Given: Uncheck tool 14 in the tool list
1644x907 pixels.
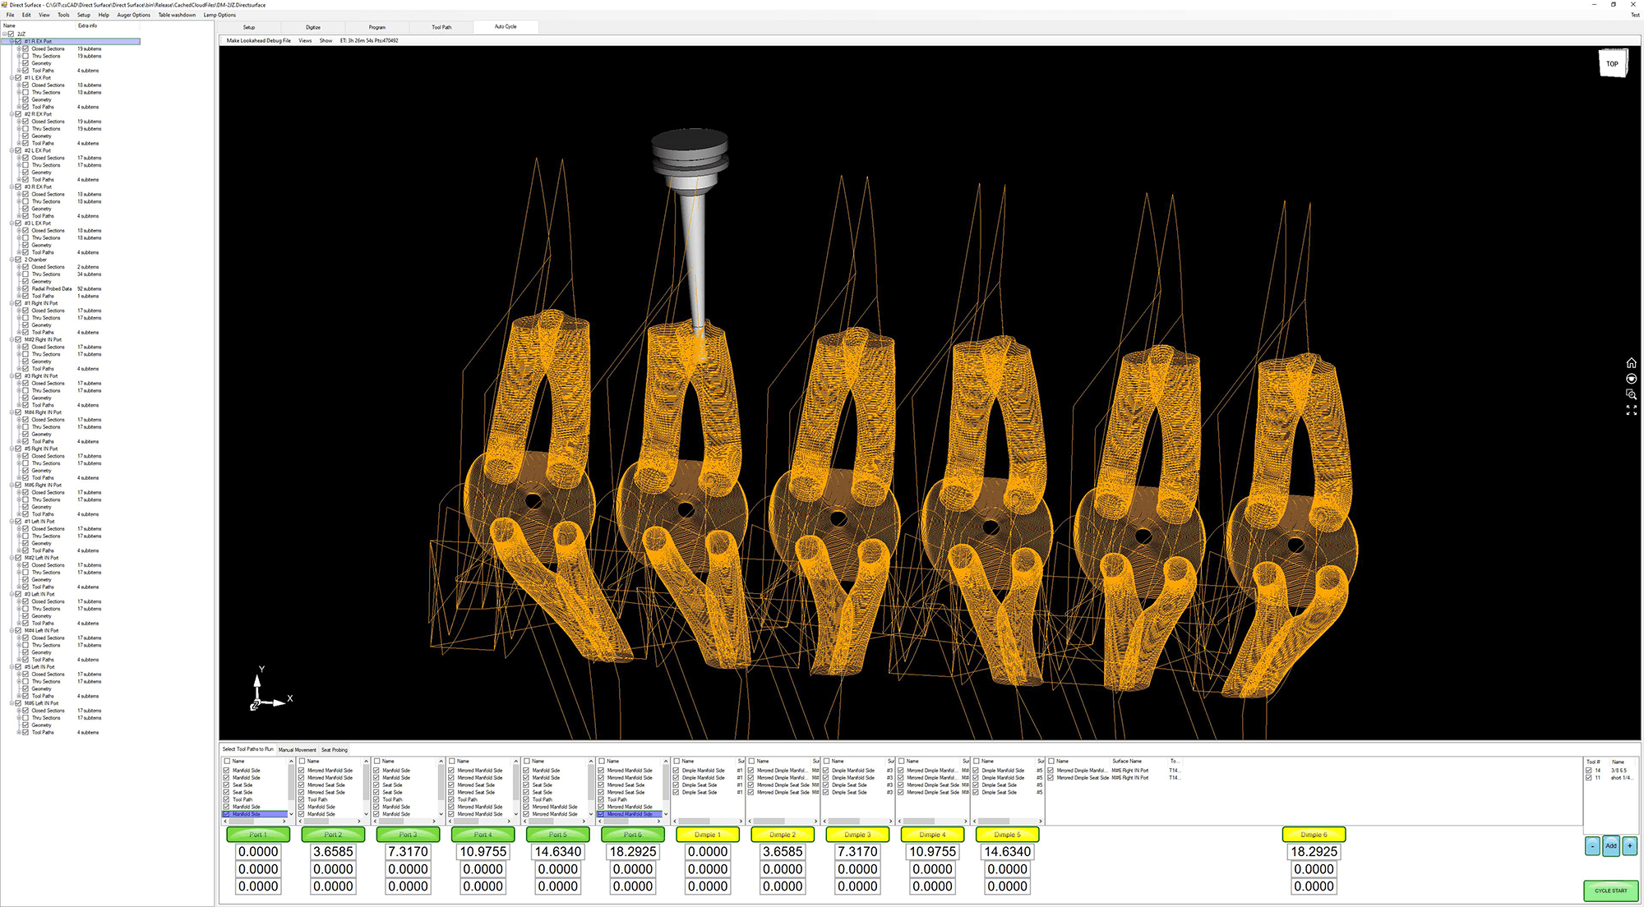Looking at the screenshot, I should pos(1588,771).
